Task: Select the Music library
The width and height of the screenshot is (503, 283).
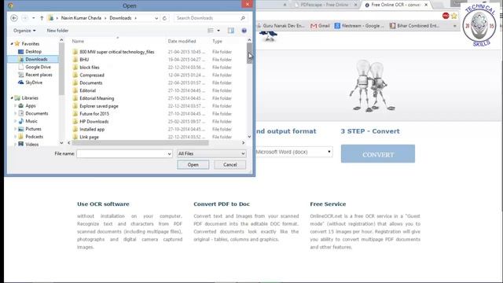Action: pos(31,121)
